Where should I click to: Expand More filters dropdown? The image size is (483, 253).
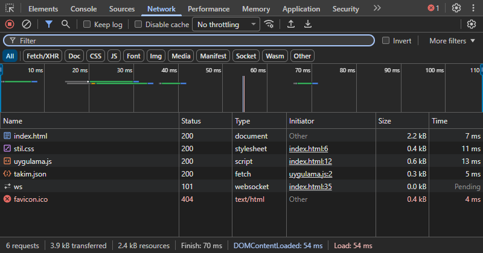pyautogui.click(x=452, y=40)
